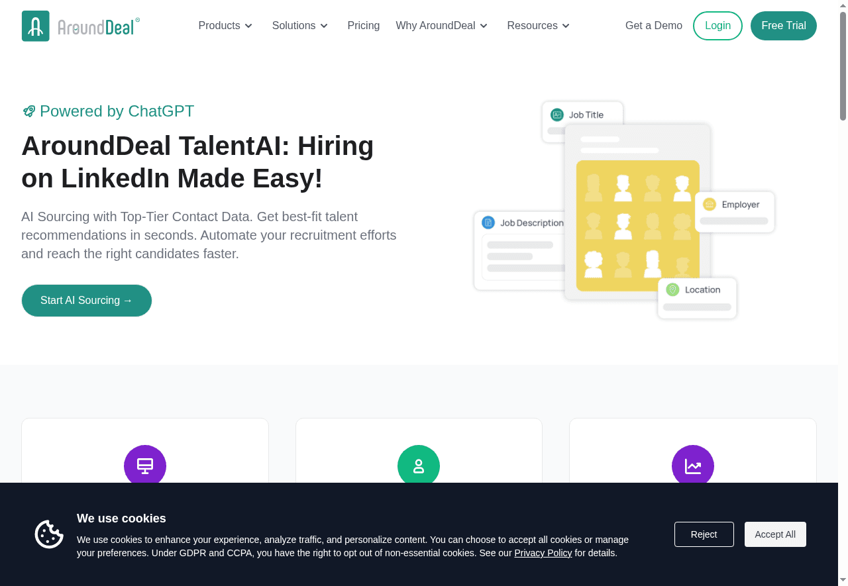This screenshot has height=586, width=848.
Task: Click the purple chart icon in third card
Action: click(x=692, y=465)
